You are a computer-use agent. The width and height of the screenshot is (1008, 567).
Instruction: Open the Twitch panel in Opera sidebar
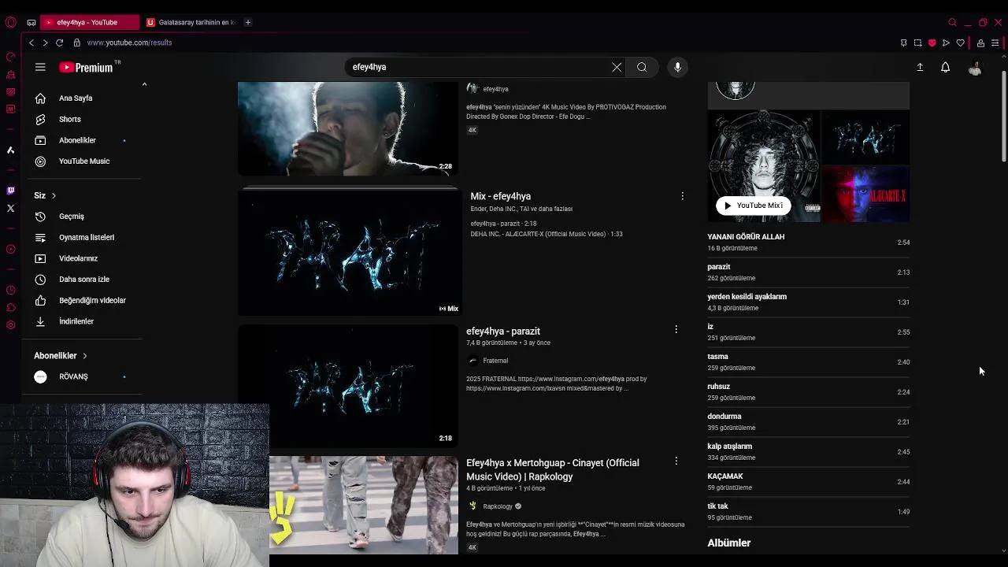[10, 191]
